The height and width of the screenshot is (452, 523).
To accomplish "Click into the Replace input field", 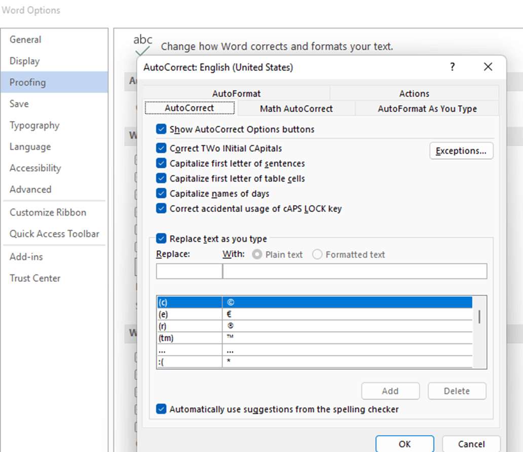I will coord(189,271).
